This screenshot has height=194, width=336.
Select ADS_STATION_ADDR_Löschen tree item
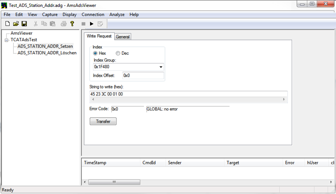[x=47, y=53]
